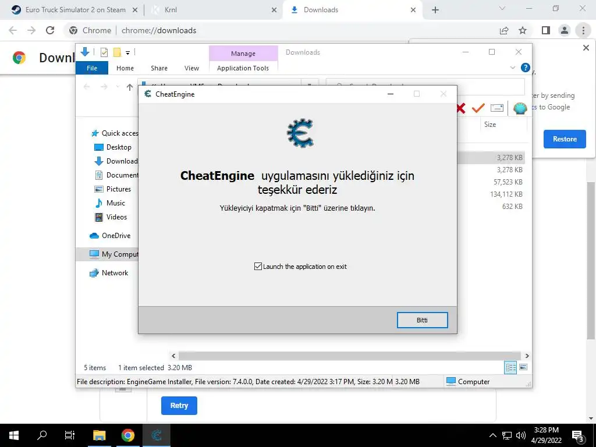Click the Explorer horizontal scrollbar track
The width and height of the screenshot is (596, 447).
coord(350,356)
